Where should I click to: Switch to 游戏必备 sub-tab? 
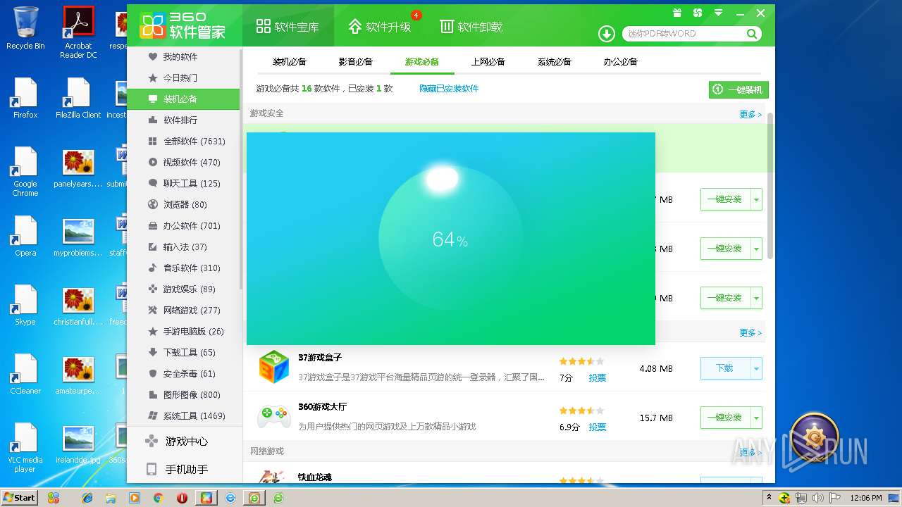click(x=421, y=61)
